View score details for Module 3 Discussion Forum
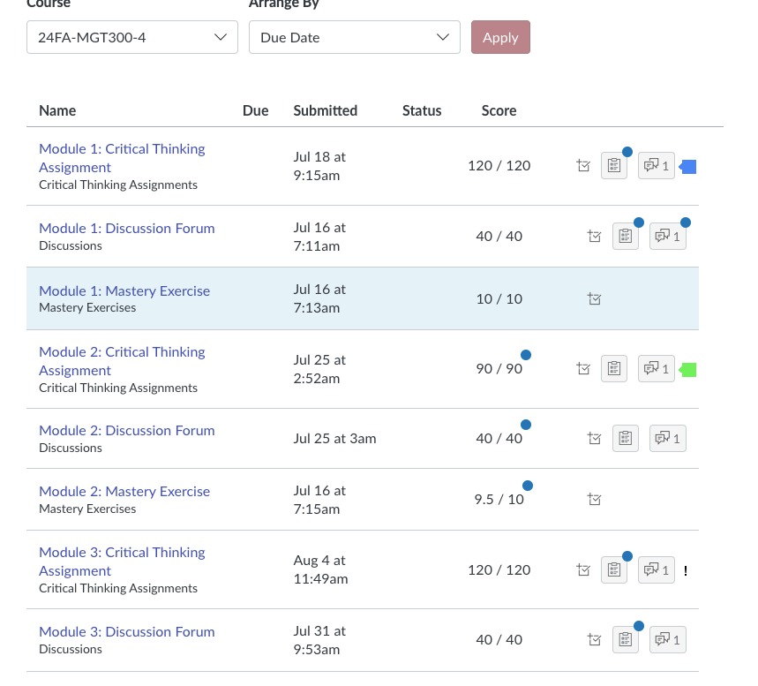This screenshot has width=758, height=686. (595, 639)
